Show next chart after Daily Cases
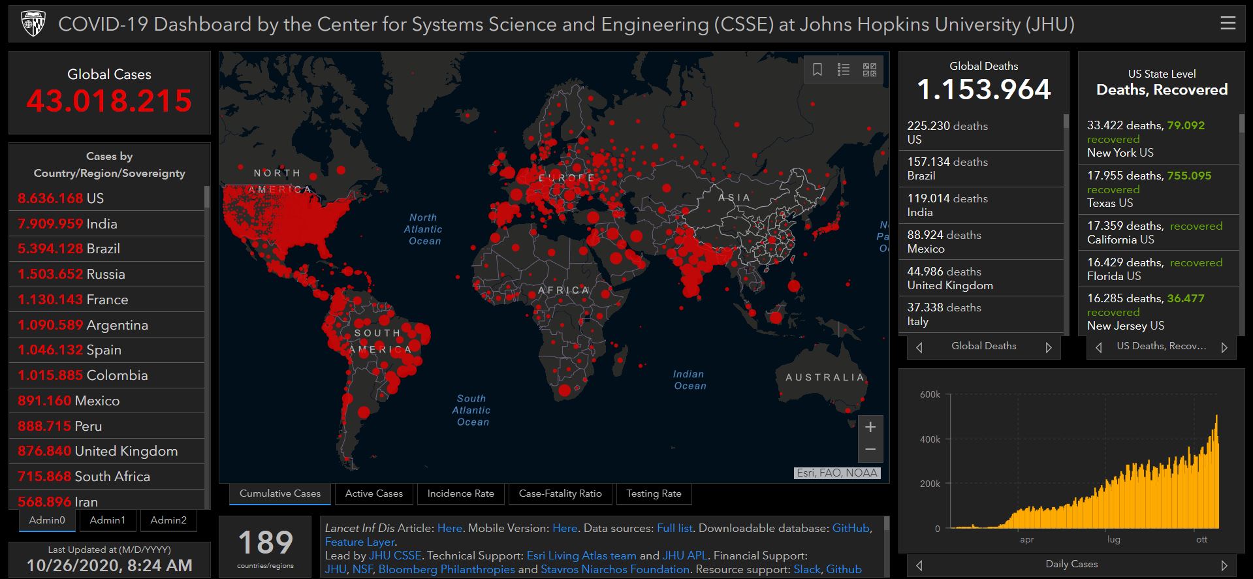 coord(1224,565)
